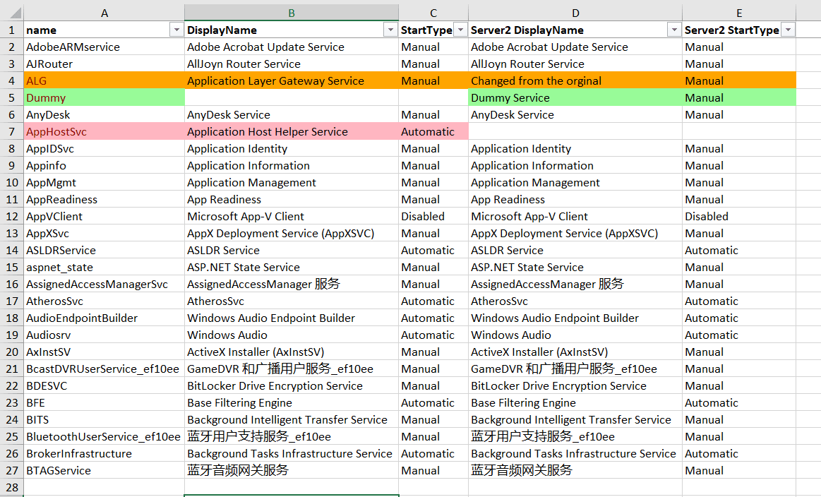Select the BrokerInfrastructure cell
This screenshot has height=497, width=821.
tap(104, 453)
